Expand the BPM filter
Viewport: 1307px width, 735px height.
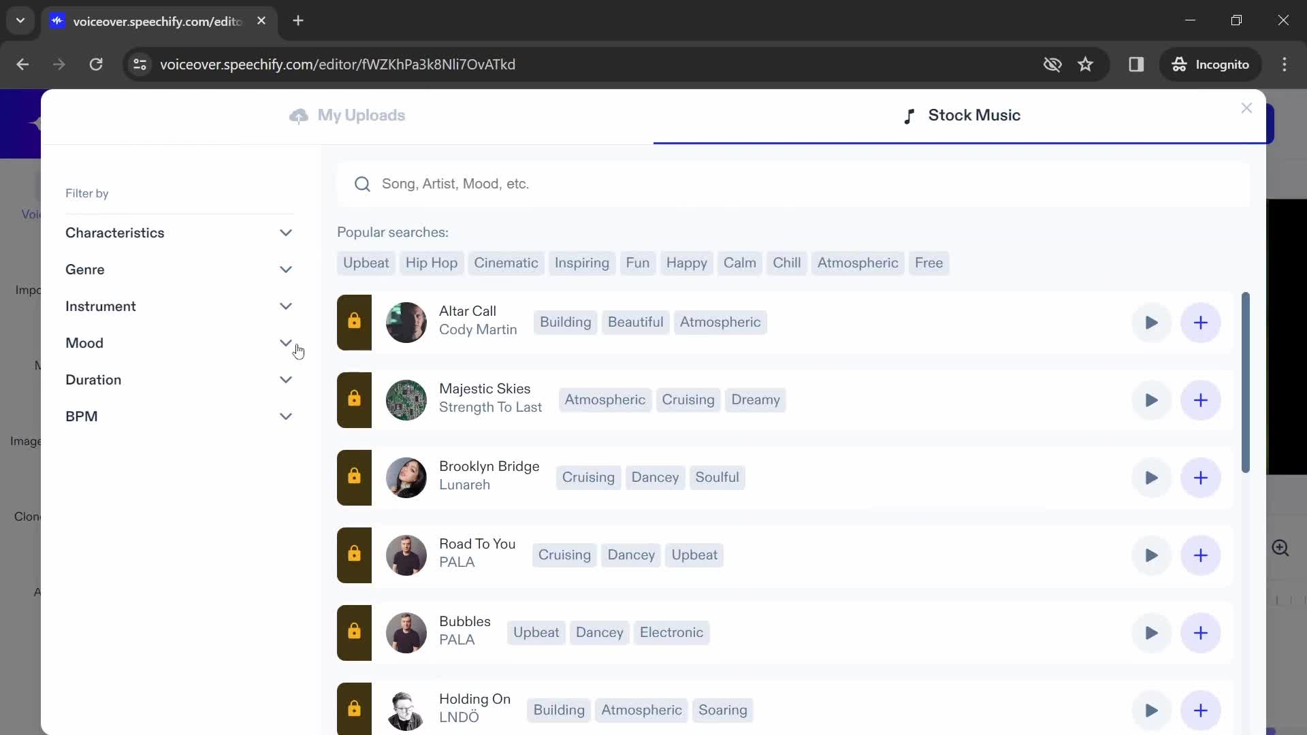click(286, 416)
